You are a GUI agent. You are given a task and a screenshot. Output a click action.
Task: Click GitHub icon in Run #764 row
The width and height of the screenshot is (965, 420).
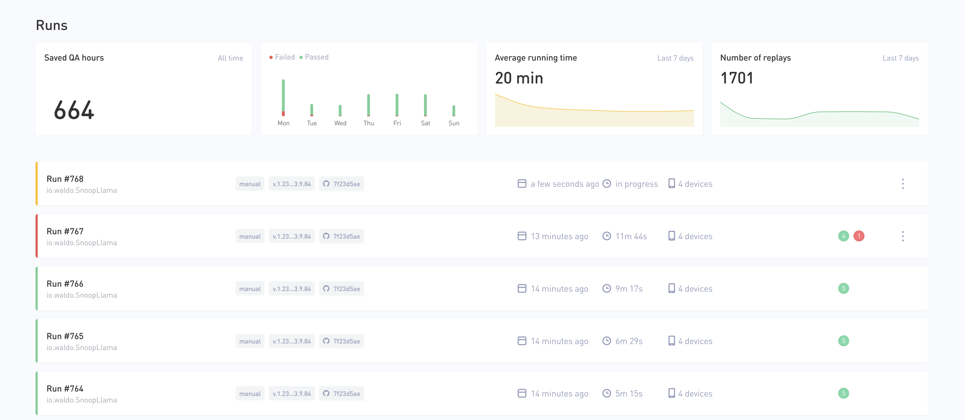[x=326, y=394]
